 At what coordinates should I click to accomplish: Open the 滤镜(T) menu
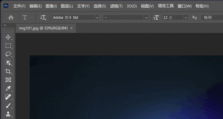coord(116,6)
